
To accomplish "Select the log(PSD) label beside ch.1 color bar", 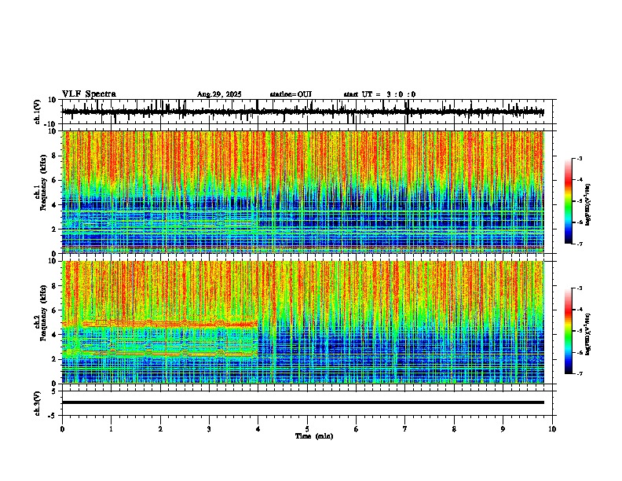I will coord(587,205).
